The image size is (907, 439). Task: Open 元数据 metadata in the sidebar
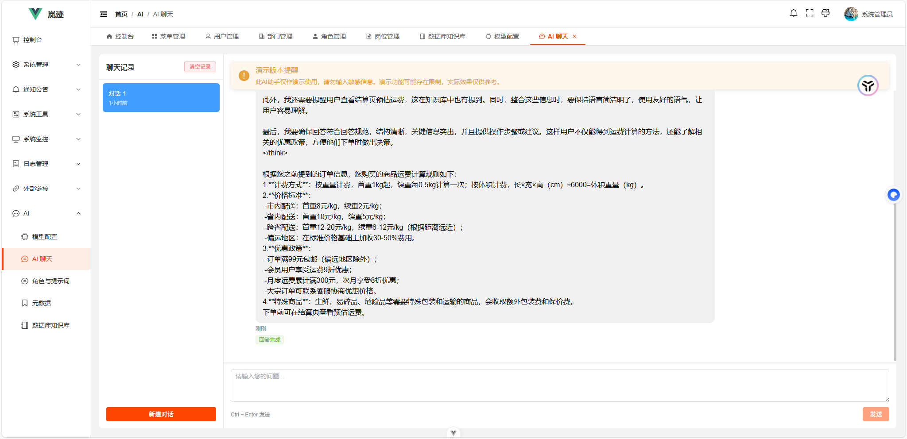click(42, 303)
